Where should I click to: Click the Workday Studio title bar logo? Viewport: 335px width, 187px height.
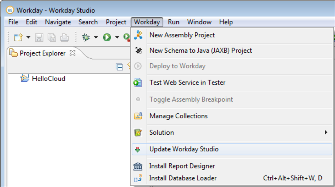(x=10, y=10)
